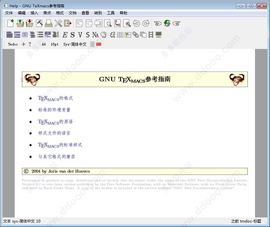Screen dimensions: 270x227
Task: Click the bullet list icon
Action: pos(40,35)
